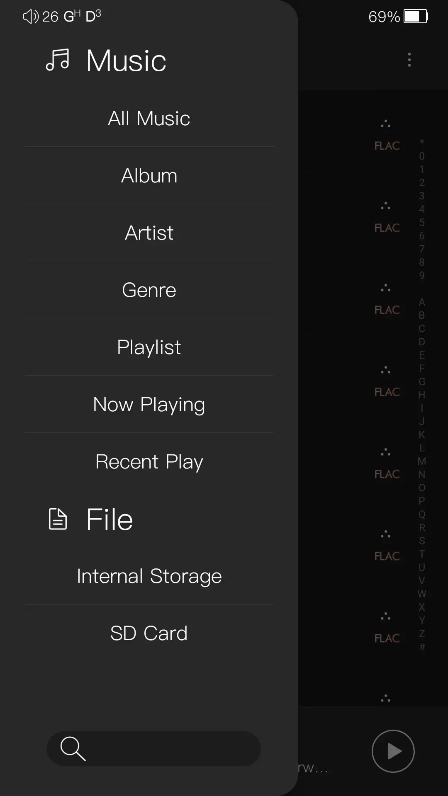448x796 pixels.
Task: Click the music note icon
Action: tap(58, 60)
